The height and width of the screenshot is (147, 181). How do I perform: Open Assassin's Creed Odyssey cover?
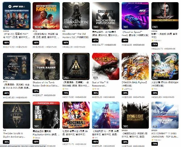click(x=76, y=66)
